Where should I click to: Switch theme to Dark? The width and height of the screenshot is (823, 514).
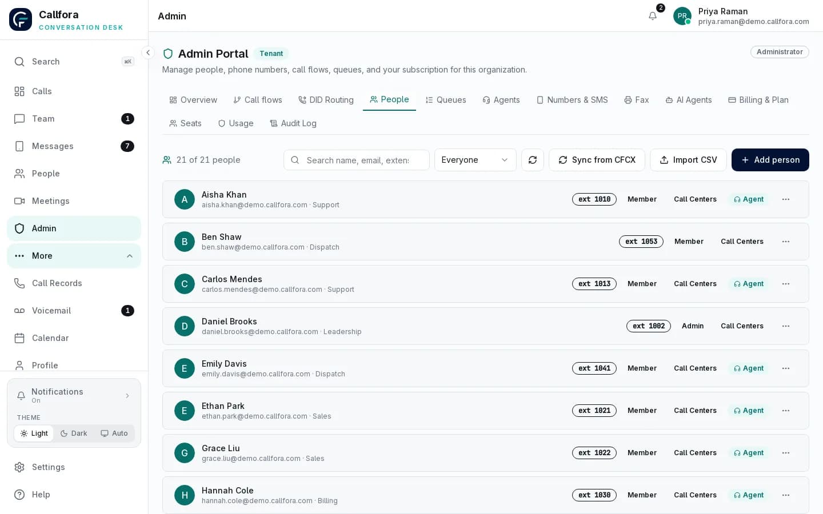(74, 433)
